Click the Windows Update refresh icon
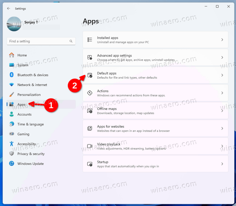The image size is (236, 206). tap(12, 164)
